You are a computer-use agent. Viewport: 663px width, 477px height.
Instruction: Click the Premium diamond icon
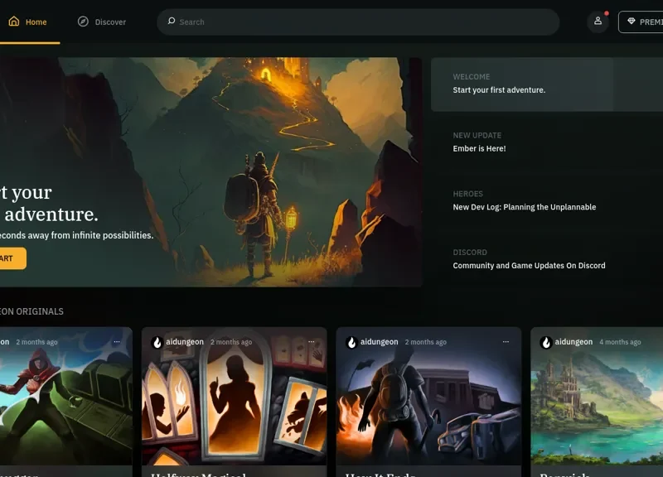[x=632, y=22]
